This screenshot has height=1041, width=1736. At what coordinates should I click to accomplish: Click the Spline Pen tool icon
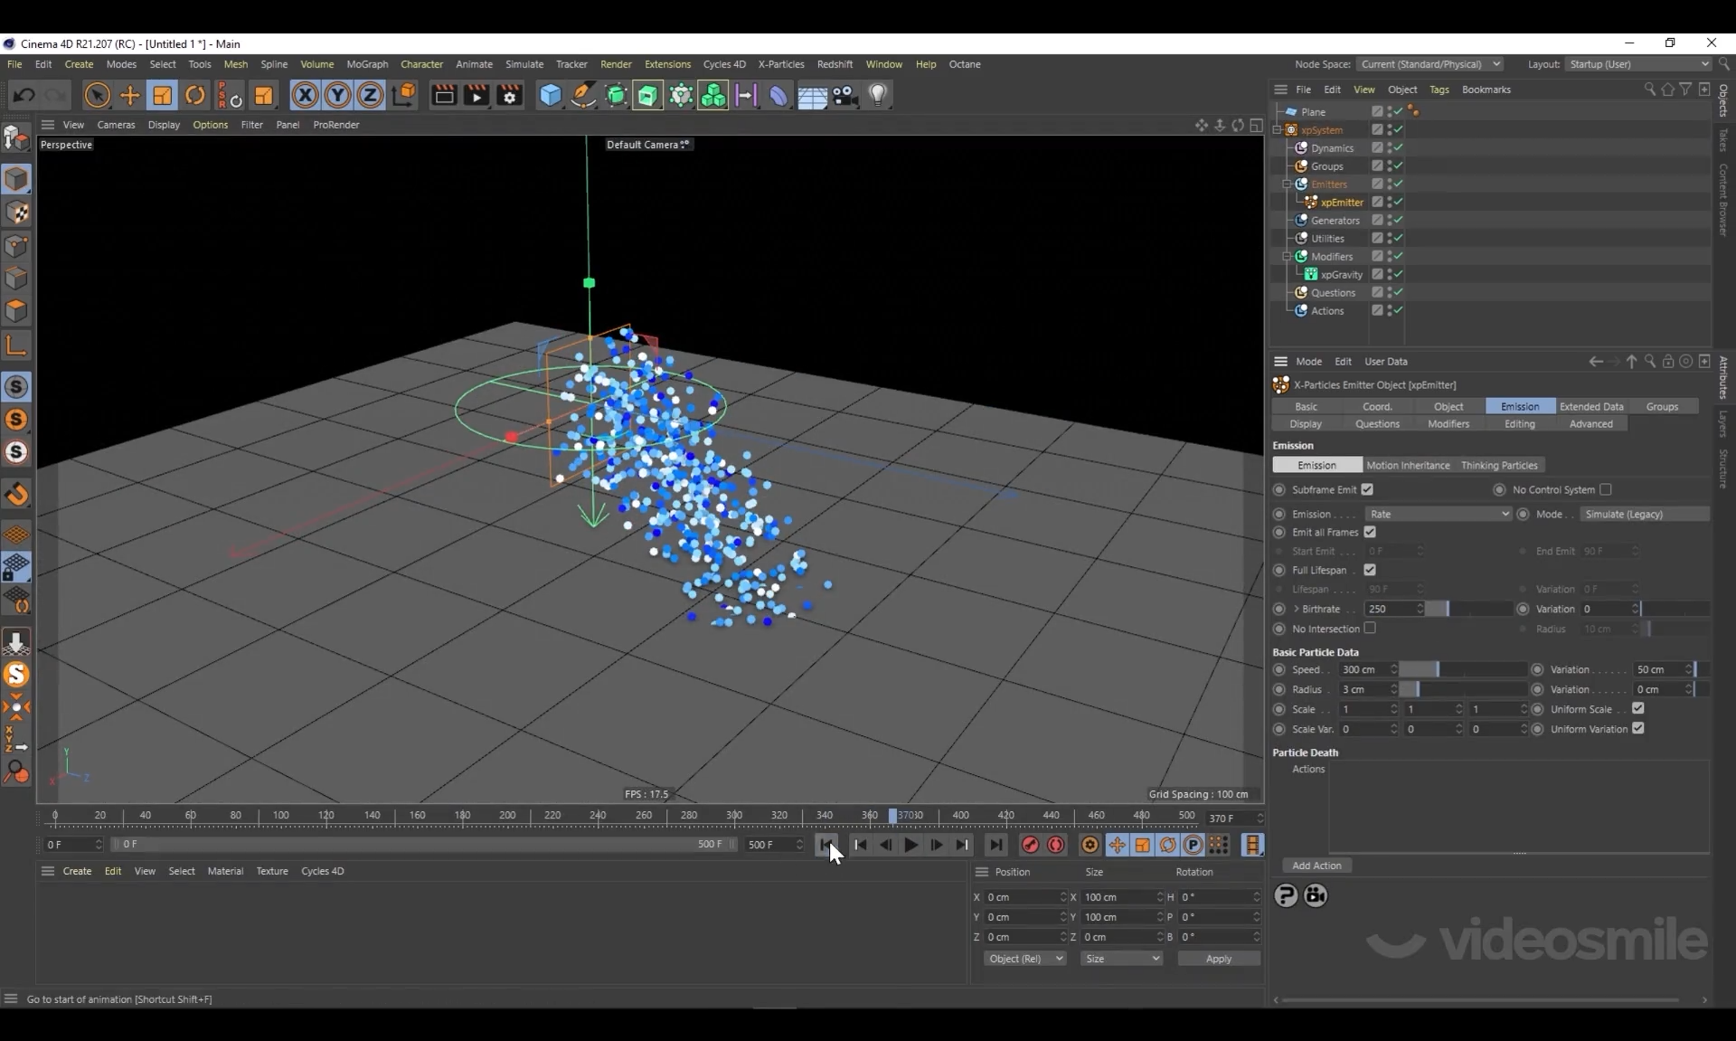pyautogui.click(x=583, y=95)
